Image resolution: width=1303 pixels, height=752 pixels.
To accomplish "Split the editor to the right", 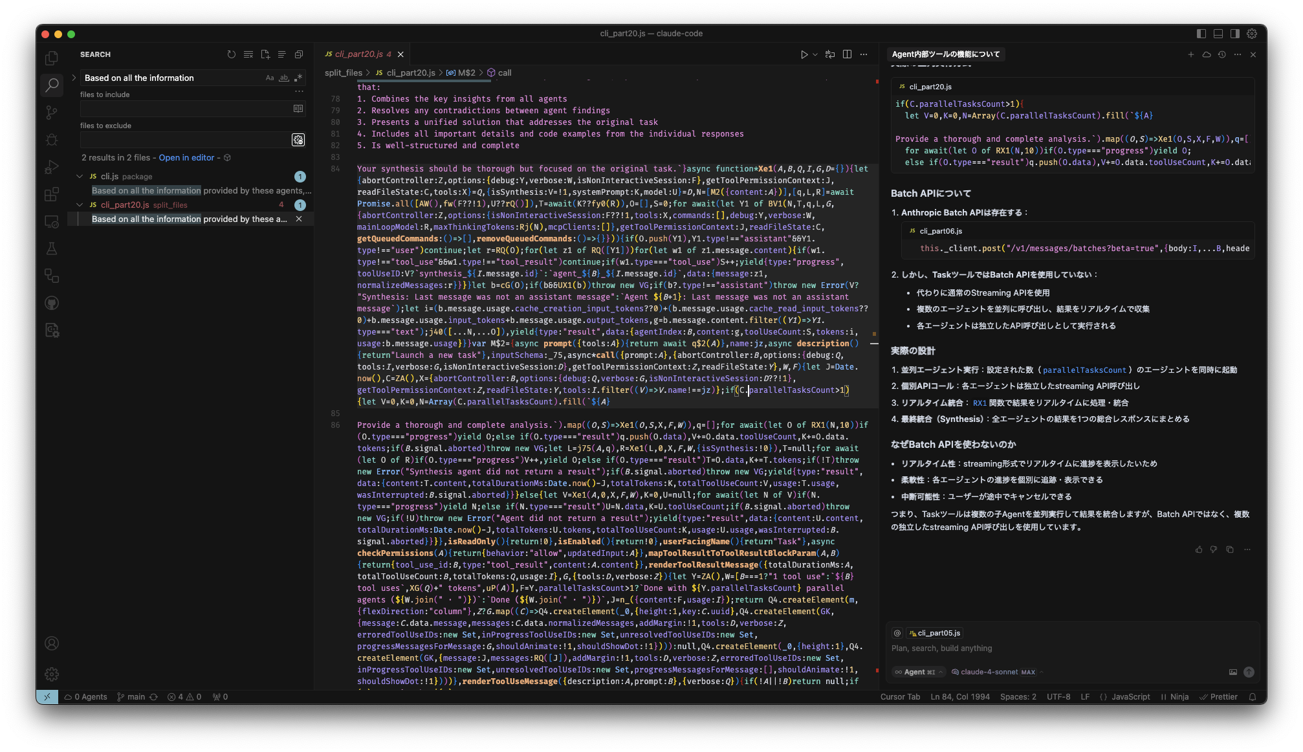I will 847,54.
